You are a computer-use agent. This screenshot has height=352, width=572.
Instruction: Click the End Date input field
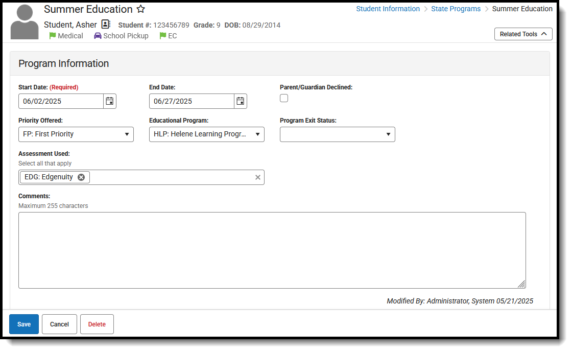coord(192,101)
